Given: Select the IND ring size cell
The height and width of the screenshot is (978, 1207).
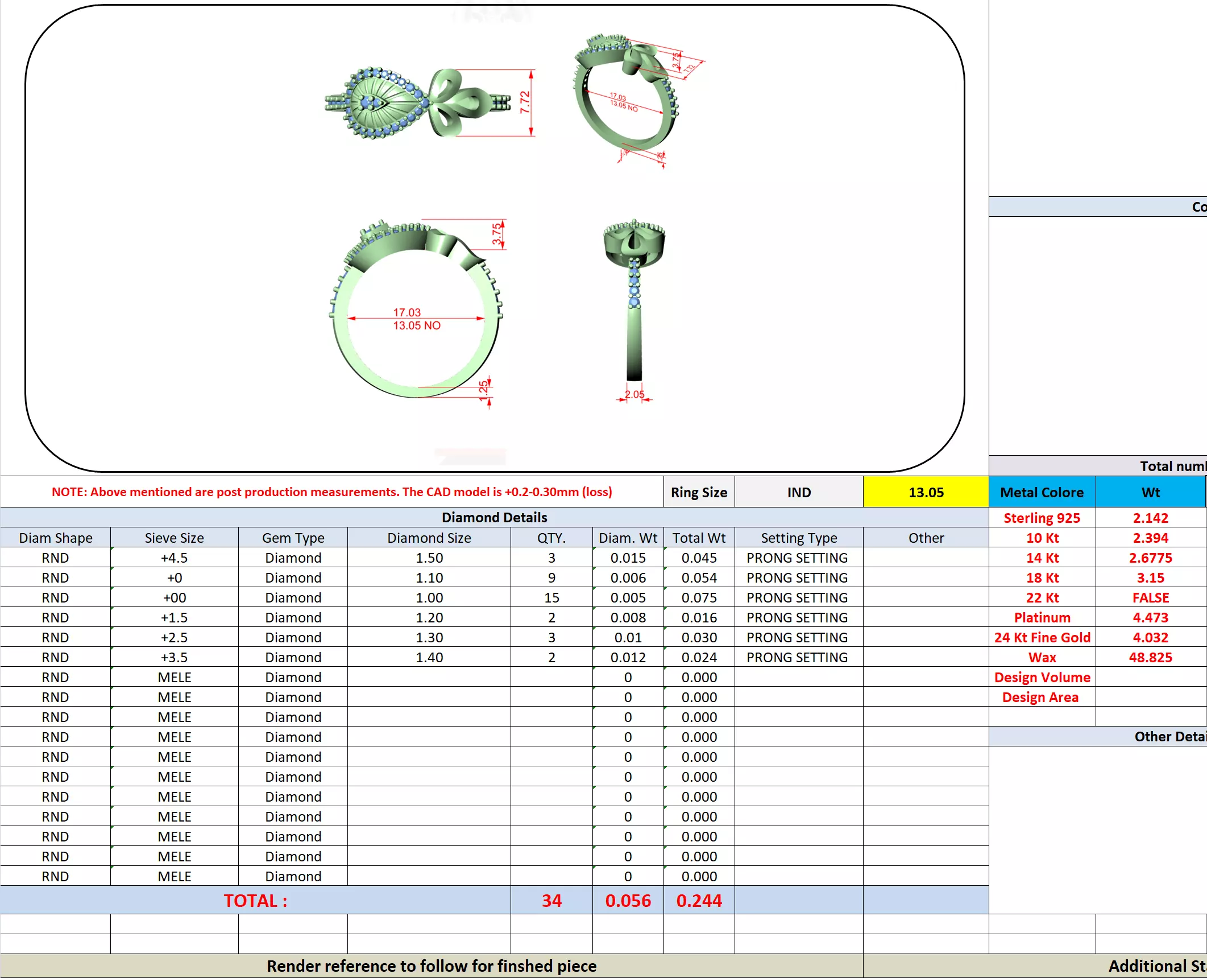Looking at the screenshot, I should (798, 492).
